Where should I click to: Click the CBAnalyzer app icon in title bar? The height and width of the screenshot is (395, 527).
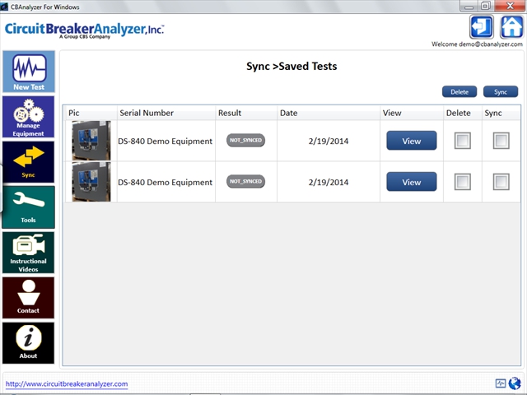click(x=4, y=7)
